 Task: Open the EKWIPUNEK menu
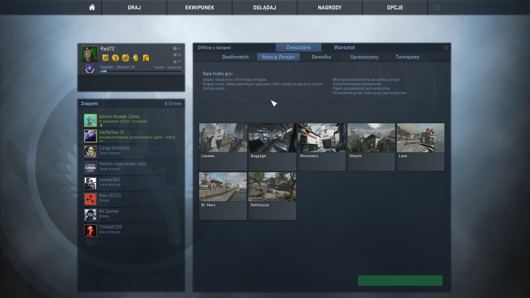point(200,7)
